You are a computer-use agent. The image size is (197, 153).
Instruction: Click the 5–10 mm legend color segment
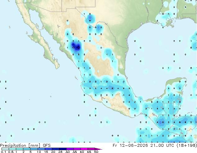pyautogui.click(x=34, y=149)
